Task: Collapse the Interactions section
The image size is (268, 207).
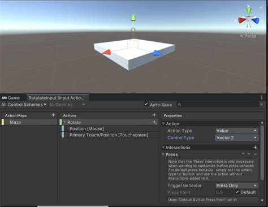Action: pos(163,148)
